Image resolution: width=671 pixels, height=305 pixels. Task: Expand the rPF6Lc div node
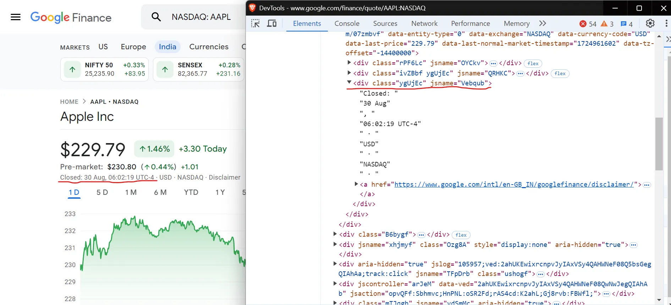[349, 63]
